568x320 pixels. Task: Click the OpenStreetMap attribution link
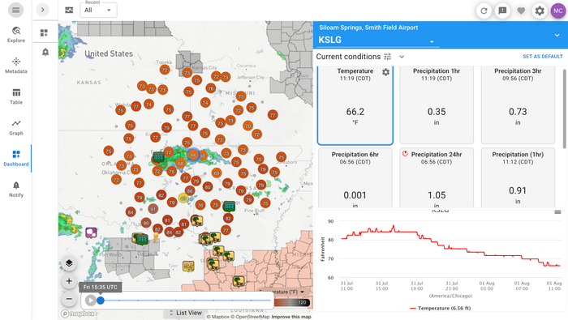click(251, 317)
